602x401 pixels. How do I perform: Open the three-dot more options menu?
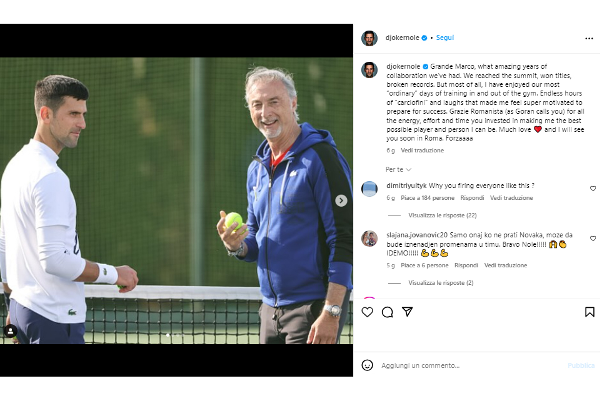click(589, 38)
